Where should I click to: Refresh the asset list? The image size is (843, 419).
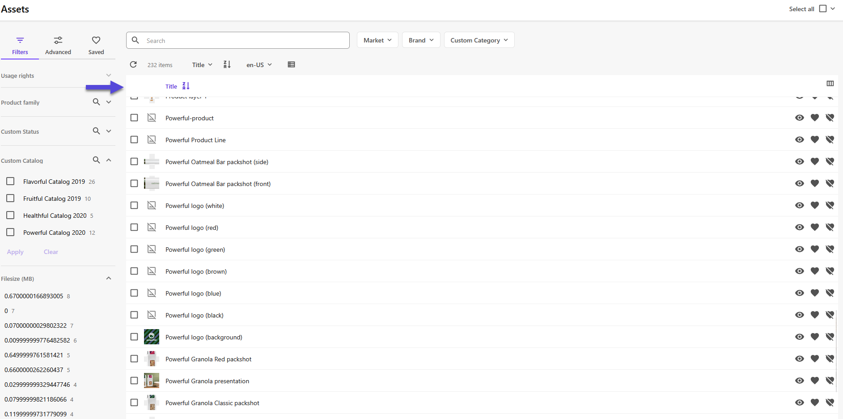[133, 64]
